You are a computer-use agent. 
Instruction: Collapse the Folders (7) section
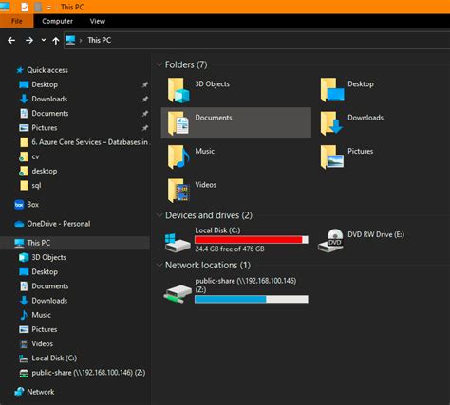159,64
